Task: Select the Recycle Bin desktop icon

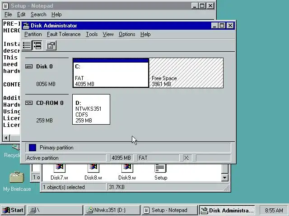Action: [x=16, y=148]
